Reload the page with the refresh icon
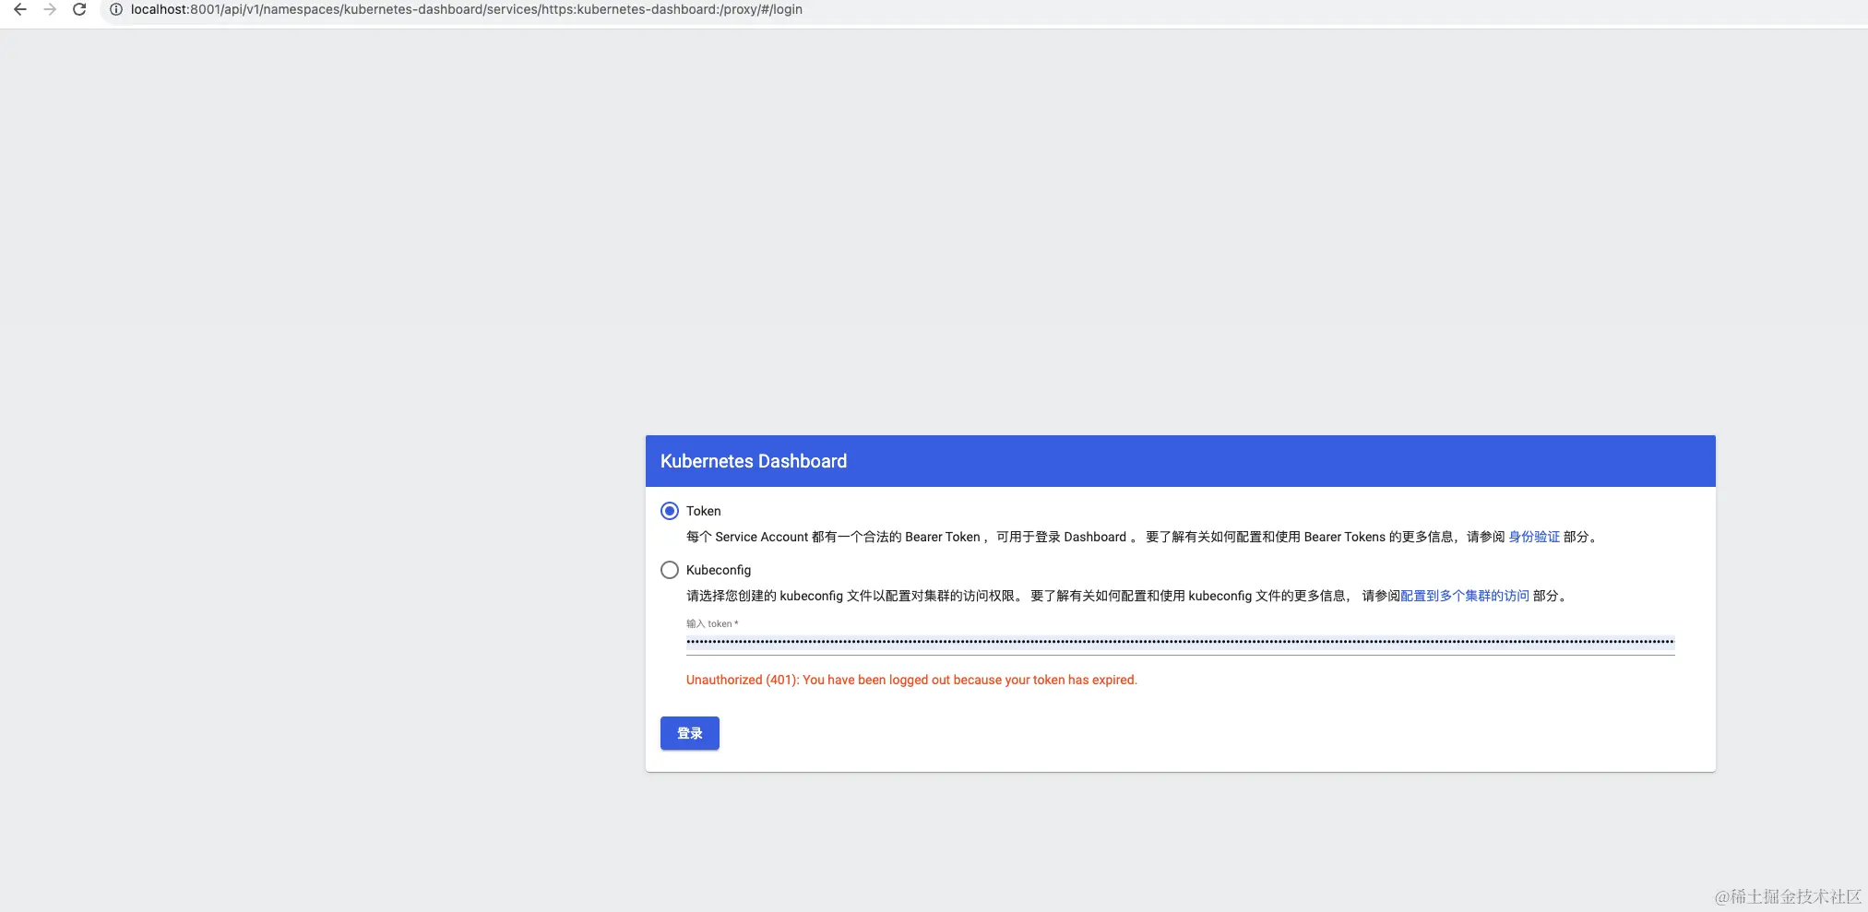This screenshot has width=1868, height=912. click(79, 9)
